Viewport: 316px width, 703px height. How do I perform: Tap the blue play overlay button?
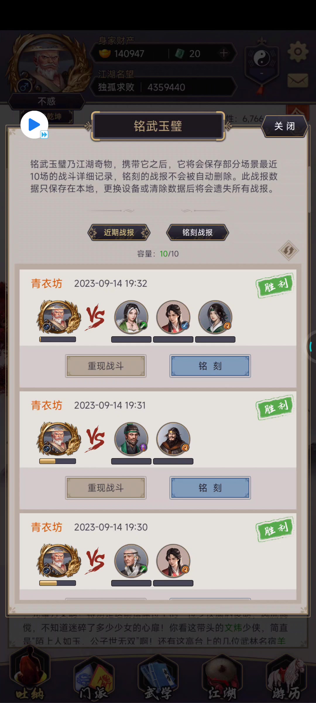(34, 125)
